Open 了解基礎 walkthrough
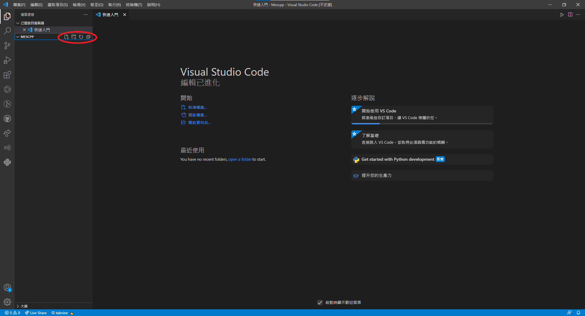The height and width of the screenshot is (316, 585). coord(422,139)
